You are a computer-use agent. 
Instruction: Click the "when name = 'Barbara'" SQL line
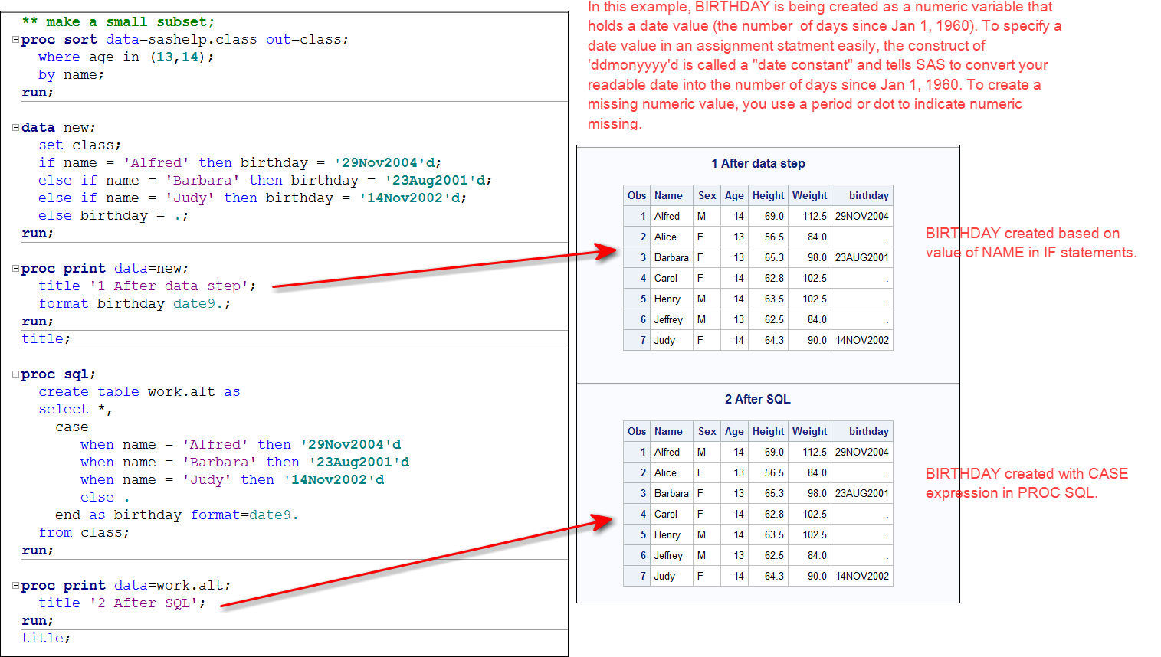tap(245, 462)
